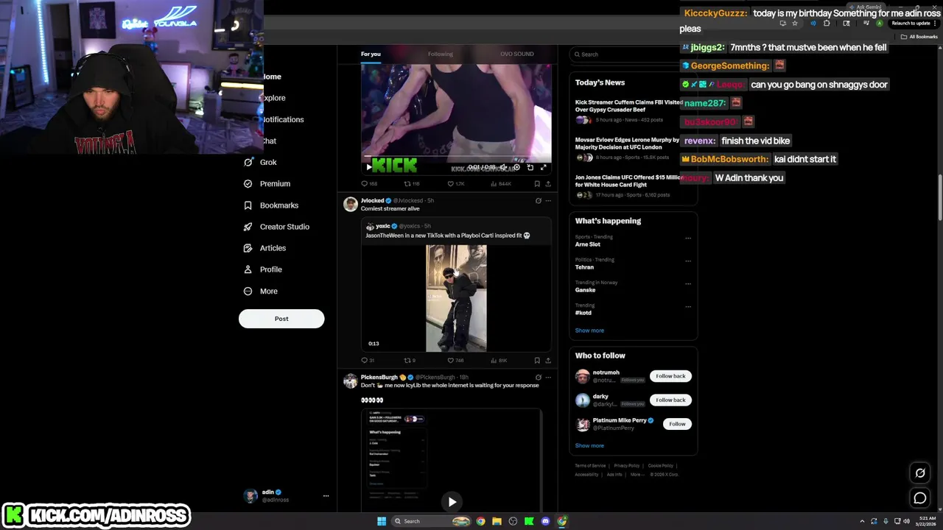The height and width of the screenshot is (530, 943).
Task: Open All Bookmarks folder in Chrome
Action: [919, 37]
